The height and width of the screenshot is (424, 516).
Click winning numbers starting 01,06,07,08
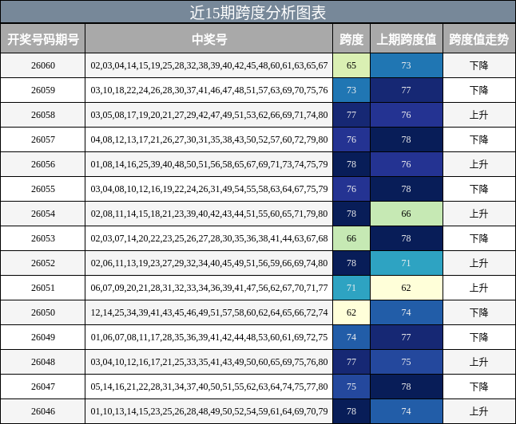coord(209,337)
